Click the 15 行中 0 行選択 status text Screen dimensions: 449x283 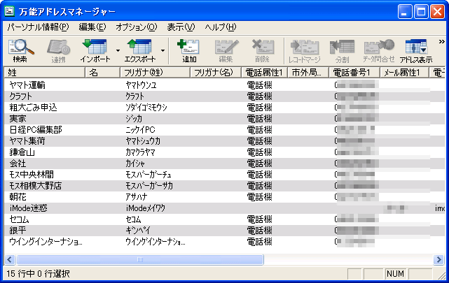point(38,274)
